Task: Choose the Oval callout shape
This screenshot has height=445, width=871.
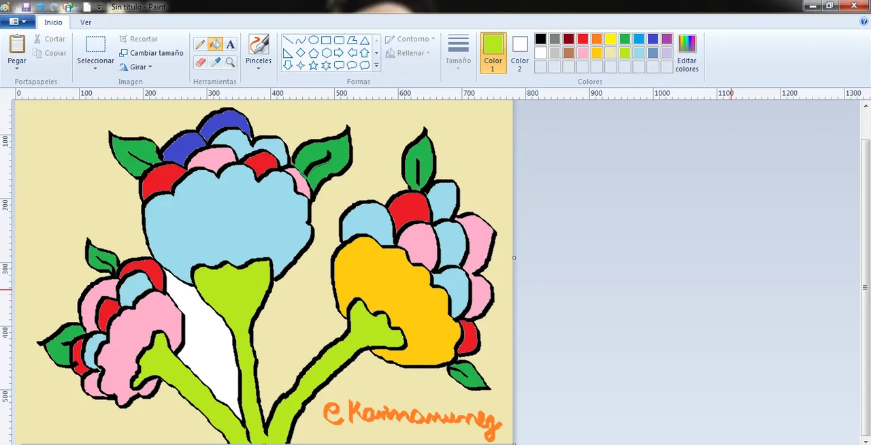Action: click(352, 65)
